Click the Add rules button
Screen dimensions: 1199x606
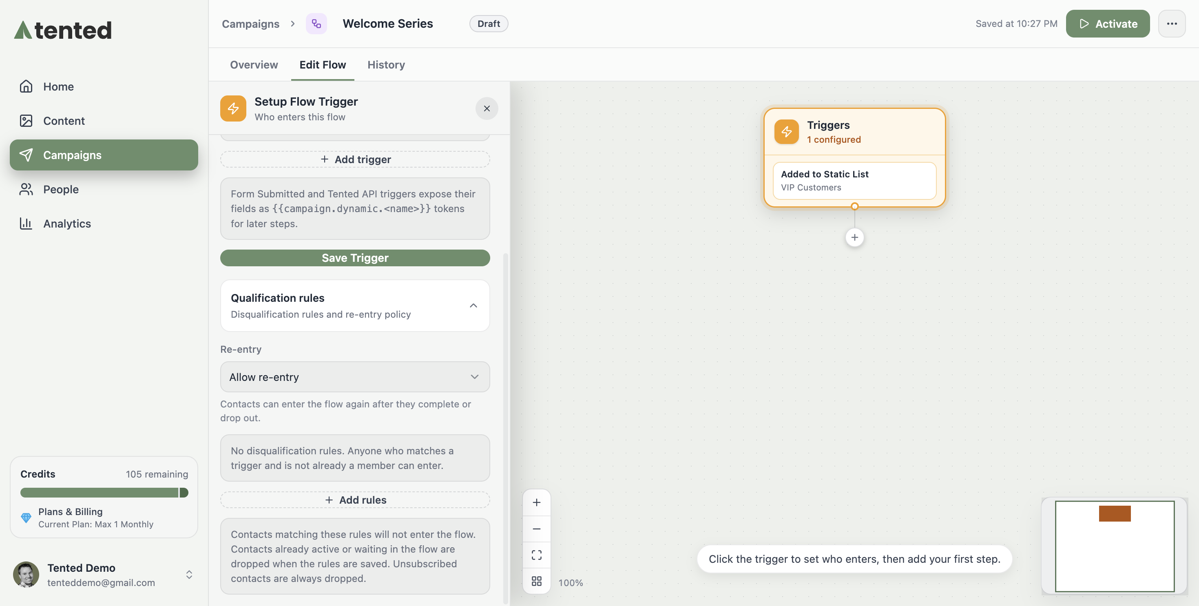(x=355, y=500)
